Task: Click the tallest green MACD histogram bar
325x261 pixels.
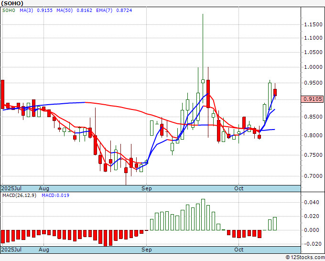Action: click(x=203, y=215)
